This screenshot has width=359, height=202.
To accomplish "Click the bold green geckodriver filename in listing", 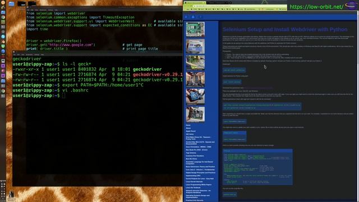I will (x=147, y=69).
